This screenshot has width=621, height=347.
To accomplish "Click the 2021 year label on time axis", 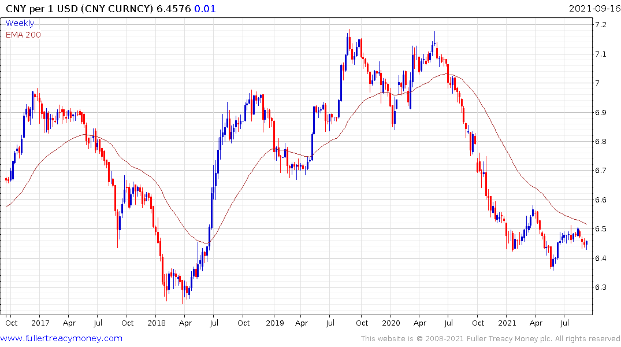I will (507, 323).
